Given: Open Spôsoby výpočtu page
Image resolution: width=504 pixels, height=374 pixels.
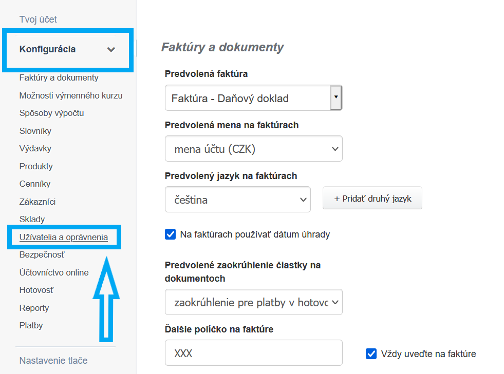Looking at the screenshot, I should coord(51,113).
